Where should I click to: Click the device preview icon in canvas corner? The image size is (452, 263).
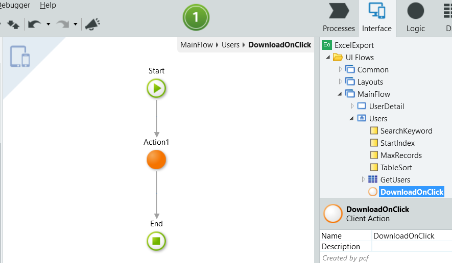point(20,57)
